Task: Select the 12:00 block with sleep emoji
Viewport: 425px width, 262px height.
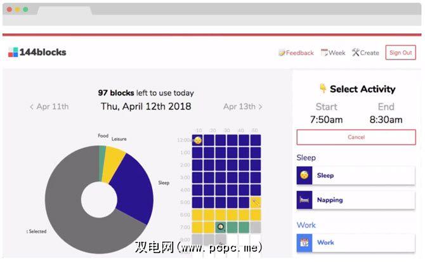Action: click(197, 140)
